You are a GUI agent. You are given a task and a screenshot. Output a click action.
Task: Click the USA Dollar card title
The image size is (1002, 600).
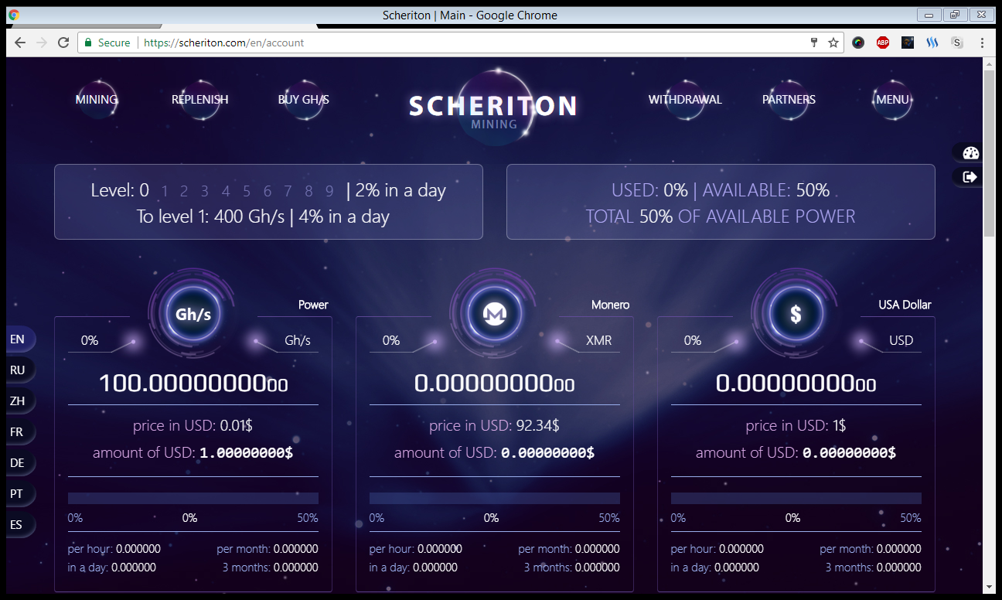905,305
